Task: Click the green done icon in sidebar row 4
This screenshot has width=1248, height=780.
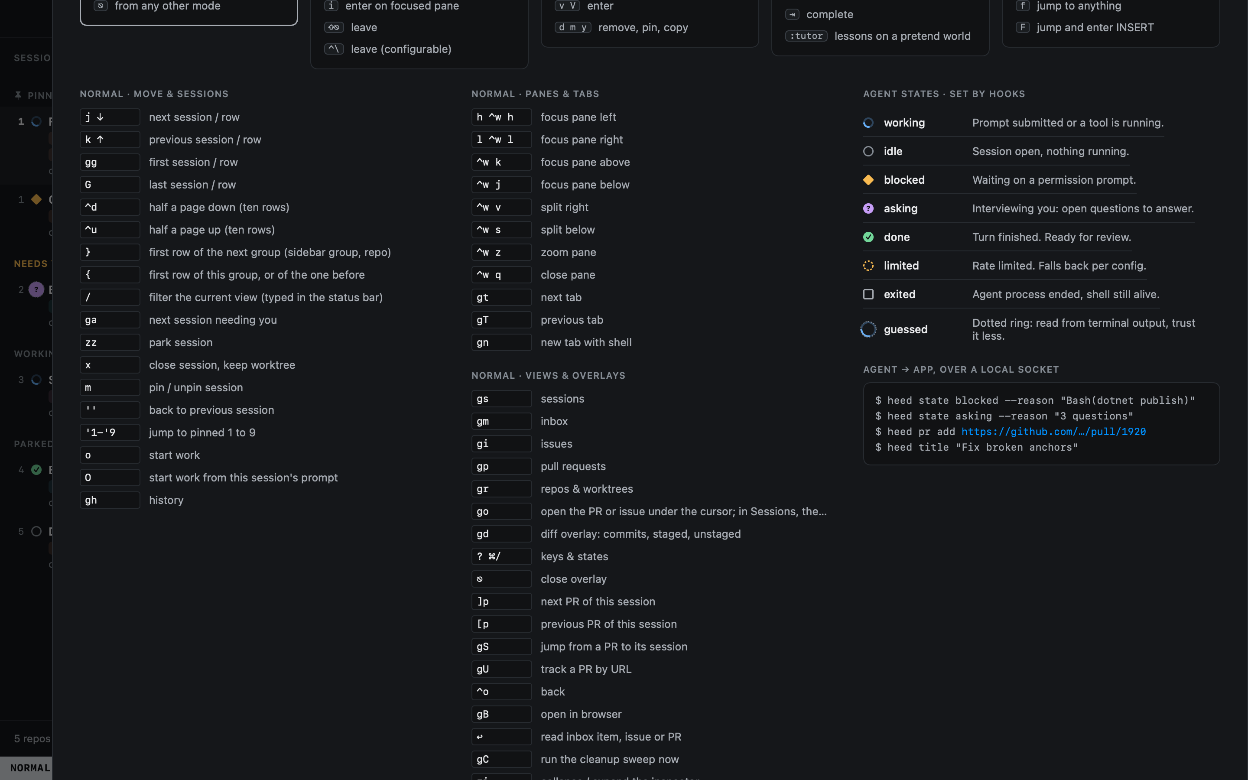Action: [36, 470]
